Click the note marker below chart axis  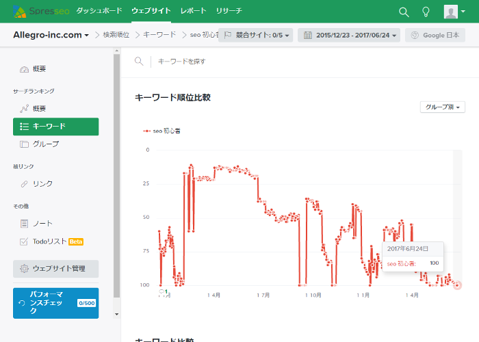tap(163, 291)
